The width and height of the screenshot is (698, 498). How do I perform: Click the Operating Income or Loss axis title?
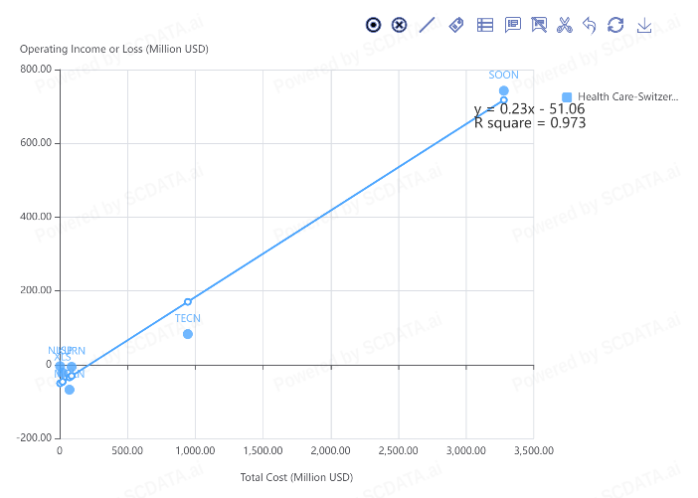coord(114,49)
